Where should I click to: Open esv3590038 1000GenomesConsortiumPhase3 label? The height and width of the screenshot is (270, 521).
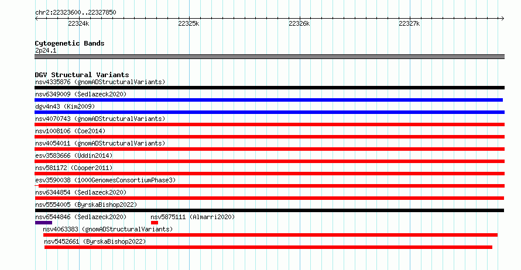point(105,180)
